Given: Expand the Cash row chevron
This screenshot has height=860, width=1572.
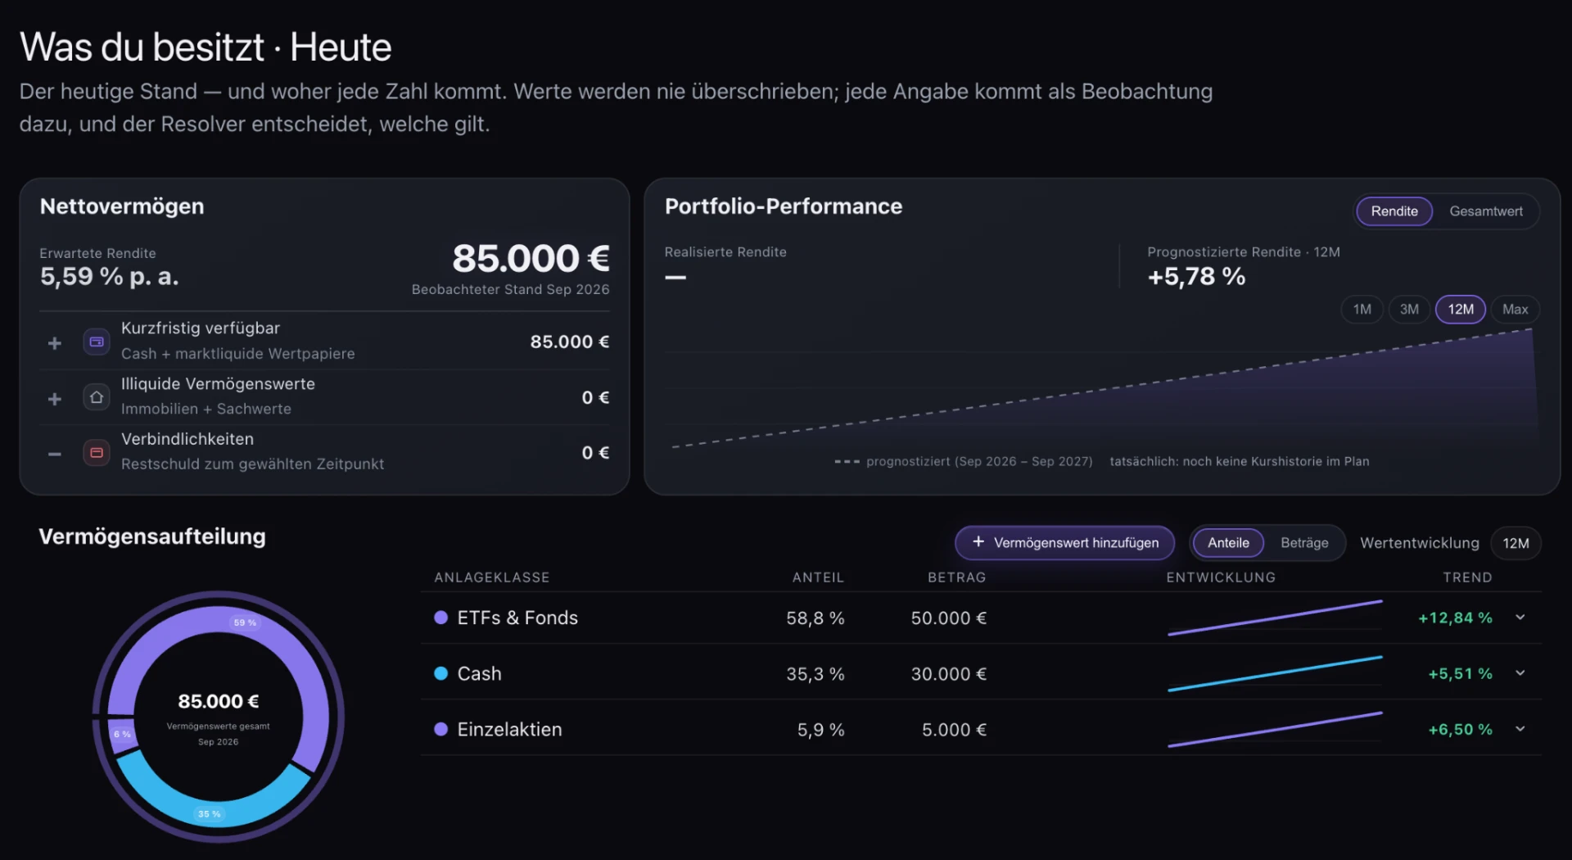Looking at the screenshot, I should [1520, 673].
